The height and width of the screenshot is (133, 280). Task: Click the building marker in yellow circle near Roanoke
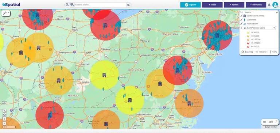click(130, 100)
